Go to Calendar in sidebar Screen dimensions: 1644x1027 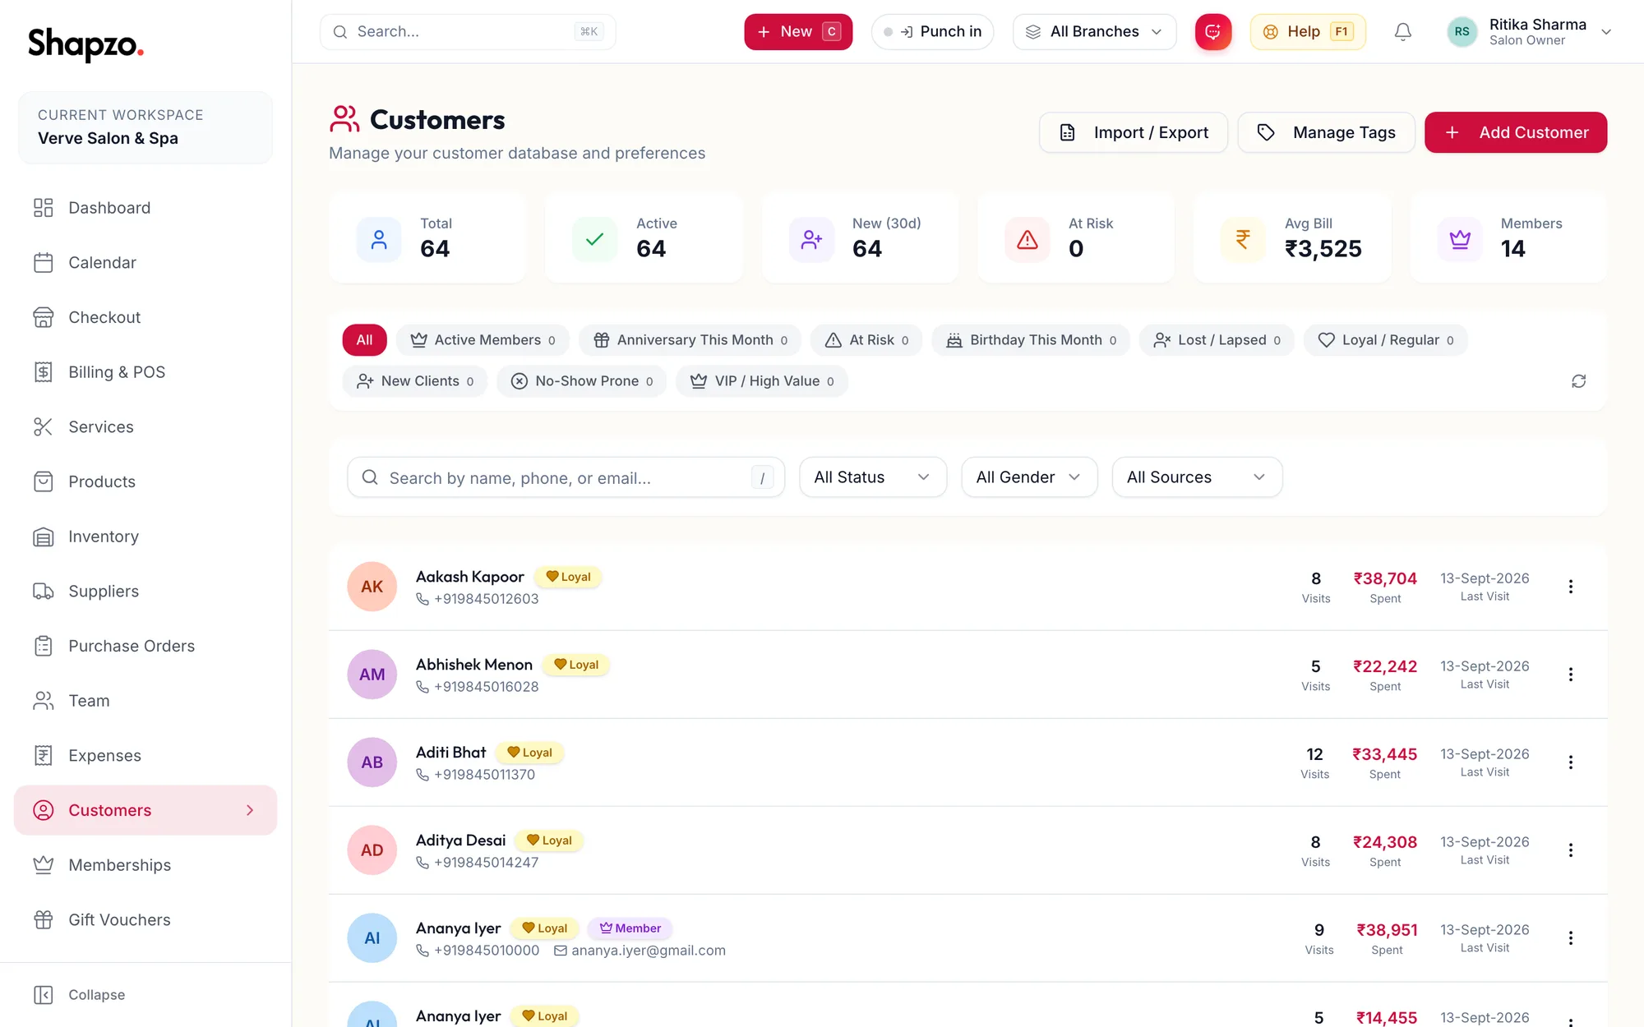[x=145, y=263]
